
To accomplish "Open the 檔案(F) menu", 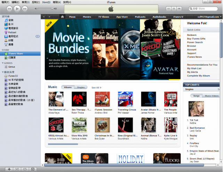I will (5, 2).
